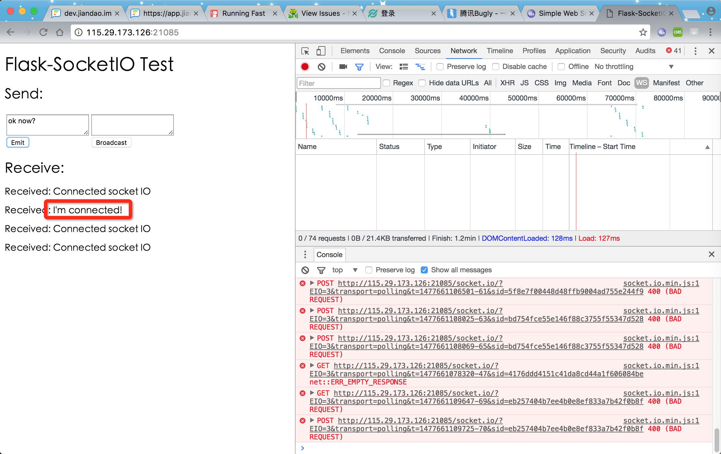Expand the first POST error entry
The height and width of the screenshot is (454, 721).
point(312,283)
